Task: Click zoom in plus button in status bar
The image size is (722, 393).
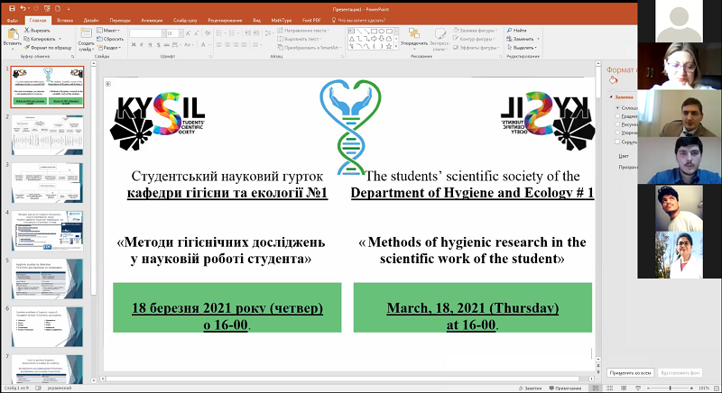Action: click(x=691, y=388)
